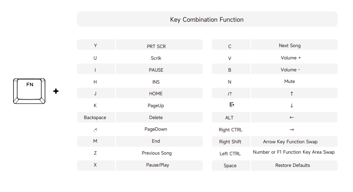Click the FN keycap illustration

click(29, 91)
